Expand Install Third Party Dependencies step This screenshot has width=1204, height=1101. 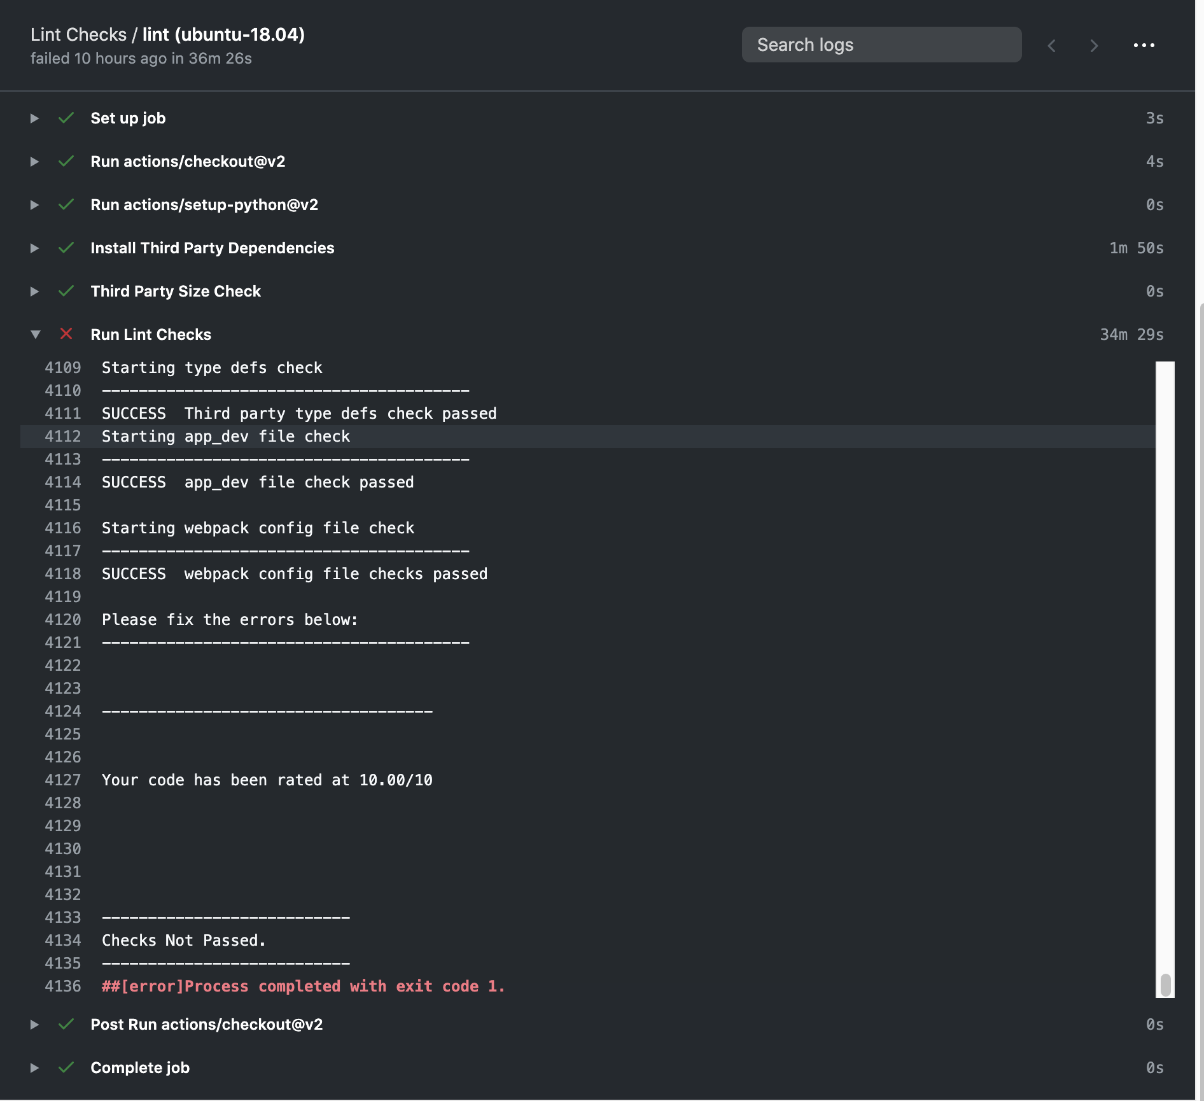click(x=34, y=248)
